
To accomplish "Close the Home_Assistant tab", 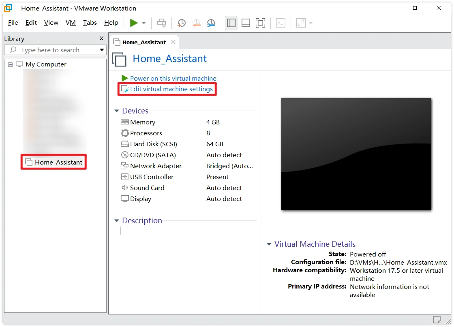I will (x=173, y=42).
